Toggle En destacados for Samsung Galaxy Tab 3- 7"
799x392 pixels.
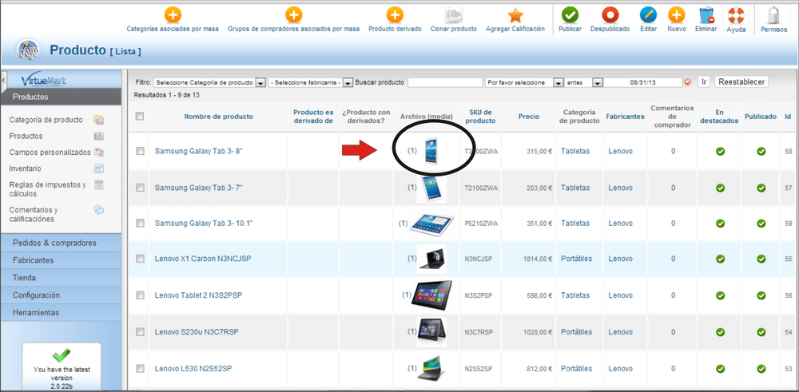point(720,188)
